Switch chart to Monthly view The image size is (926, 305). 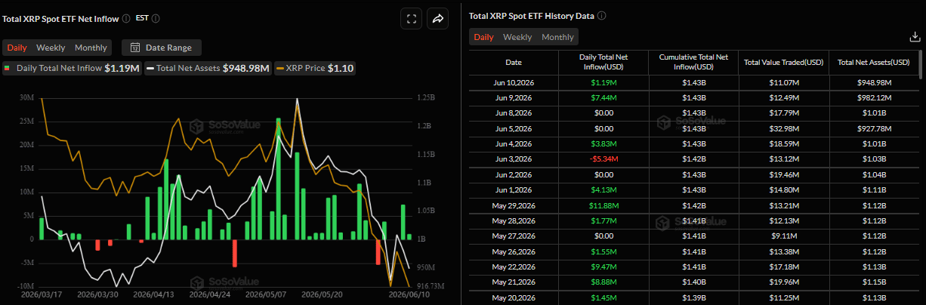coord(91,48)
